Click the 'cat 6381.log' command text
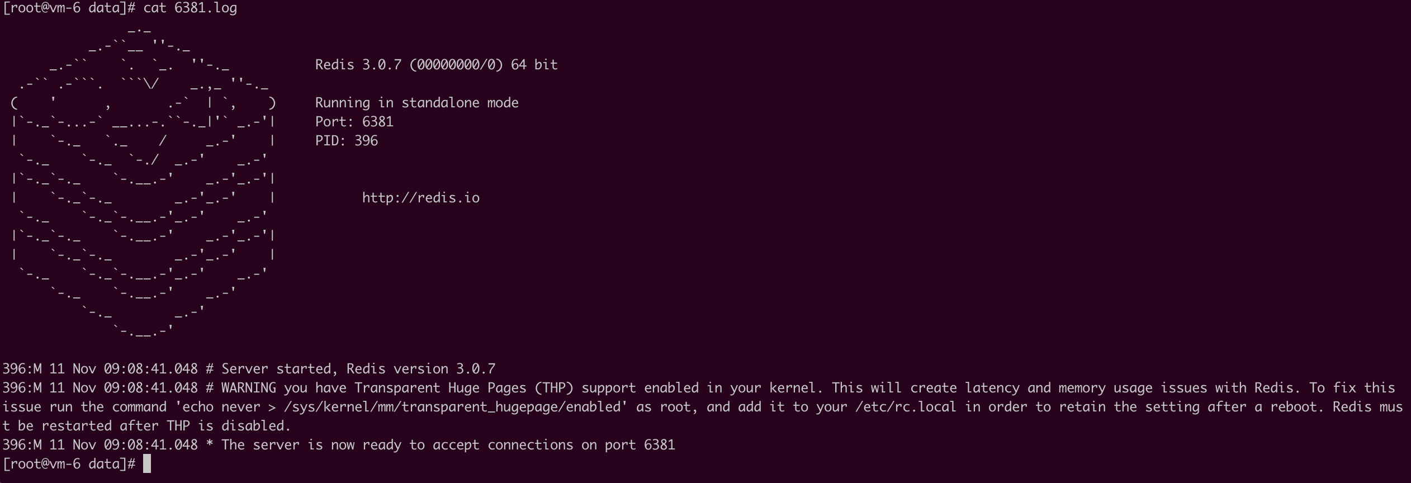The width and height of the screenshot is (1411, 483). tap(191, 8)
